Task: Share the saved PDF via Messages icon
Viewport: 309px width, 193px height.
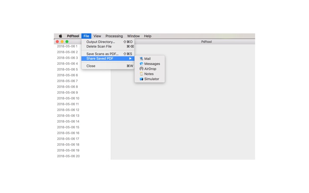Action: pos(141,64)
